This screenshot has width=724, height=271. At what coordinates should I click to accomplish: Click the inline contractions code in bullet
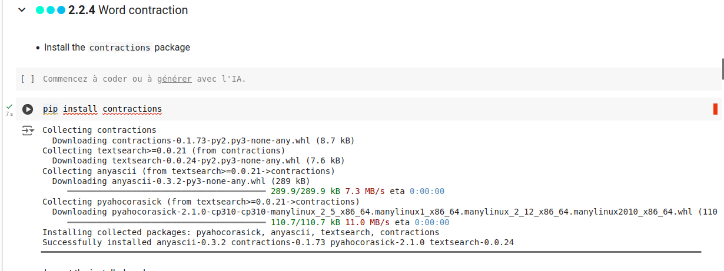click(x=119, y=48)
